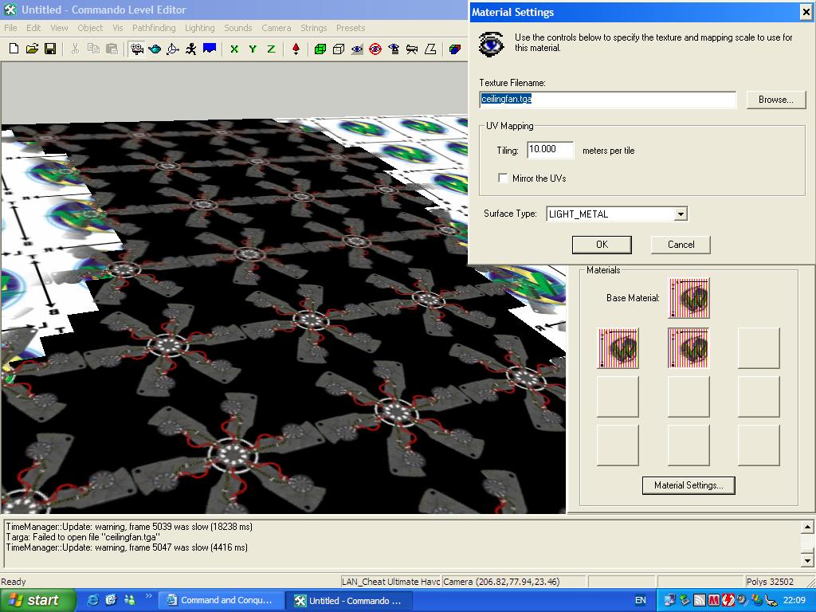Viewport: 816px width, 612px height.
Task: Enable Mirror the UVs checkbox
Action: coord(503,178)
